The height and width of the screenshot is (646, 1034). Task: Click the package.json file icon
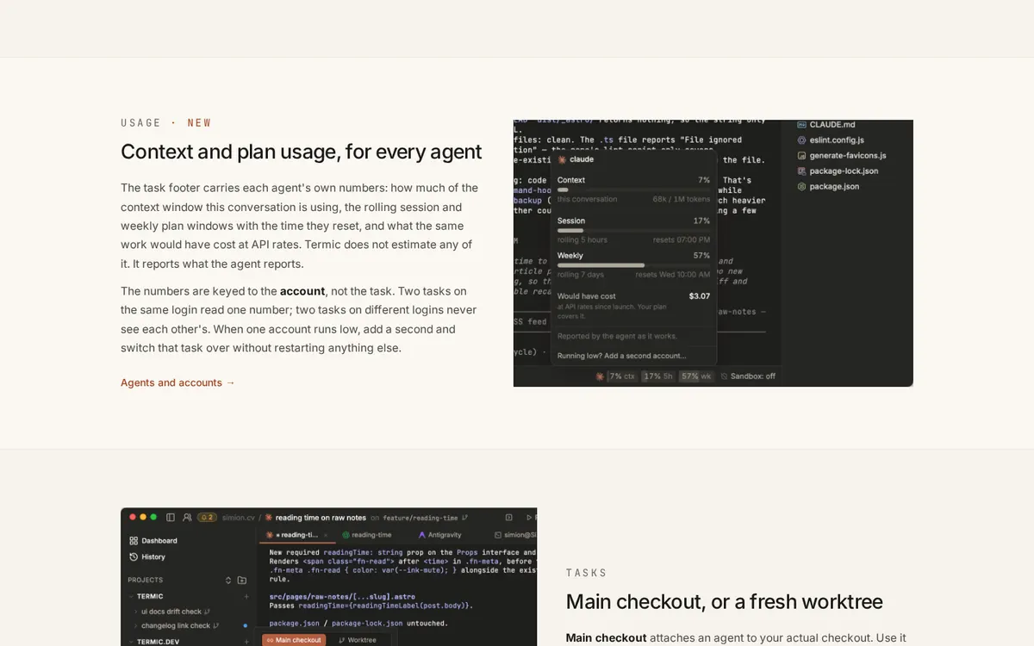(x=801, y=186)
